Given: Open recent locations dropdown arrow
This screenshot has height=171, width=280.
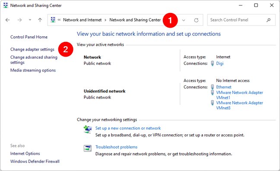Looking at the screenshot, I should click(30, 20).
